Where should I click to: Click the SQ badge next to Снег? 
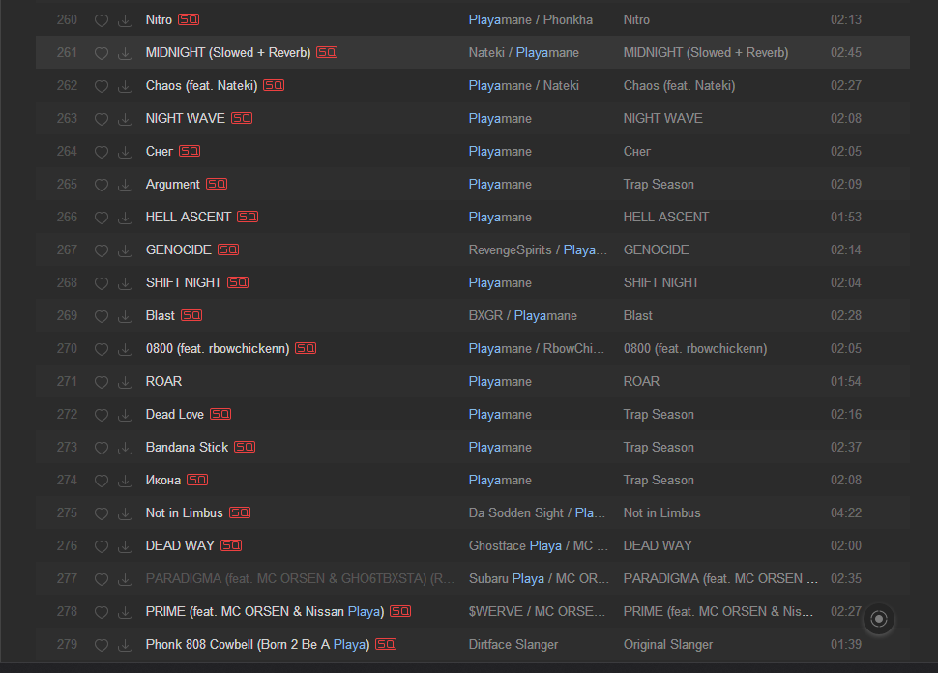coord(190,151)
